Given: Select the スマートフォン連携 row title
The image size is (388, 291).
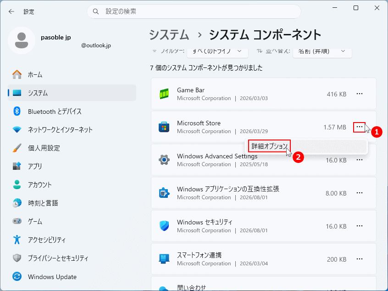Looking at the screenshot, I should tap(199, 255).
